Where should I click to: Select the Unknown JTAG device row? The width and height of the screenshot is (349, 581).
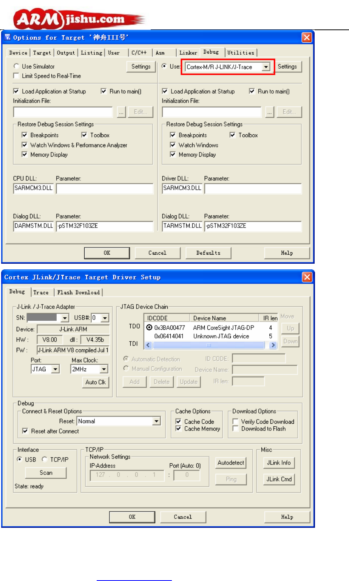(x=211, y=336)
